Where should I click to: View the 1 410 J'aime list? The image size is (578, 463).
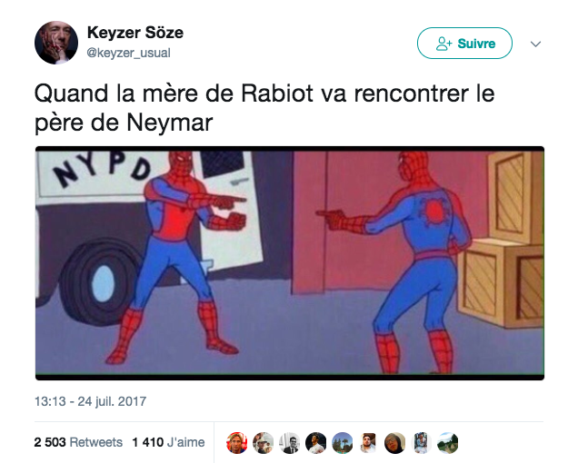click(168, 442)
